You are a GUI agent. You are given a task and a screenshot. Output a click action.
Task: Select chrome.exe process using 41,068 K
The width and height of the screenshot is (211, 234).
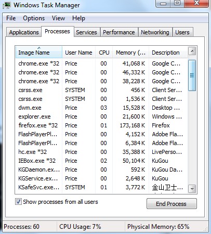[101, 63]
